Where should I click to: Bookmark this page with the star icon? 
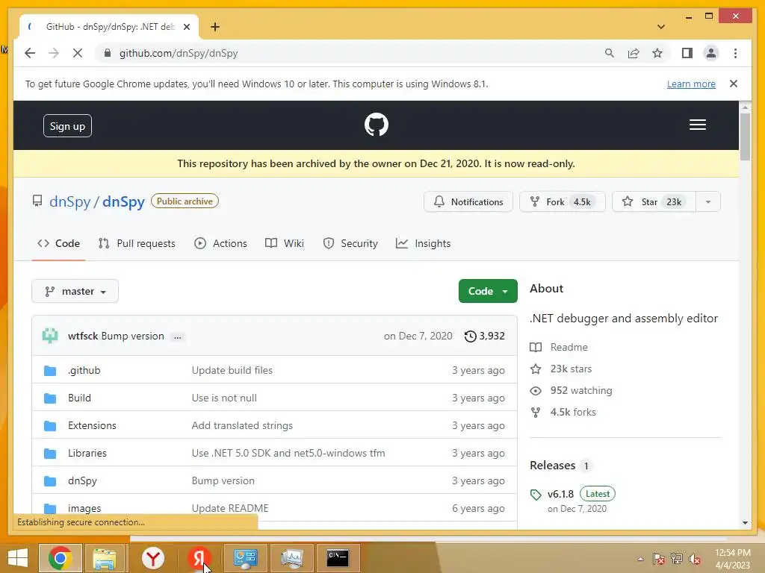(x=657, y=53)
